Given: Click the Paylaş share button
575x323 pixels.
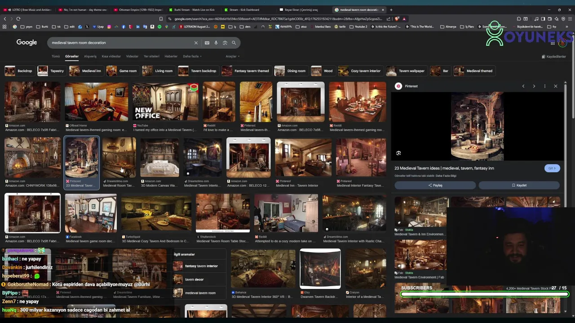Looking at the screenshot, I should (435, 185).
